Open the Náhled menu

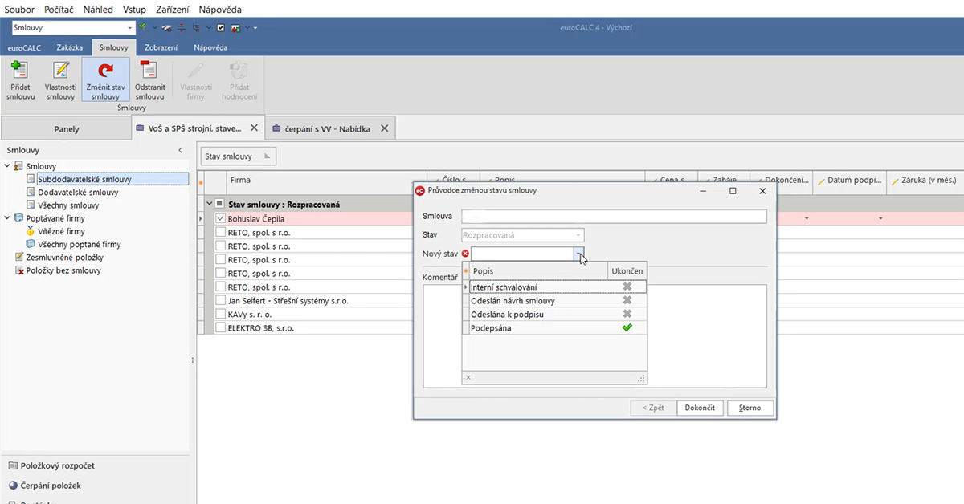point(98,9)
